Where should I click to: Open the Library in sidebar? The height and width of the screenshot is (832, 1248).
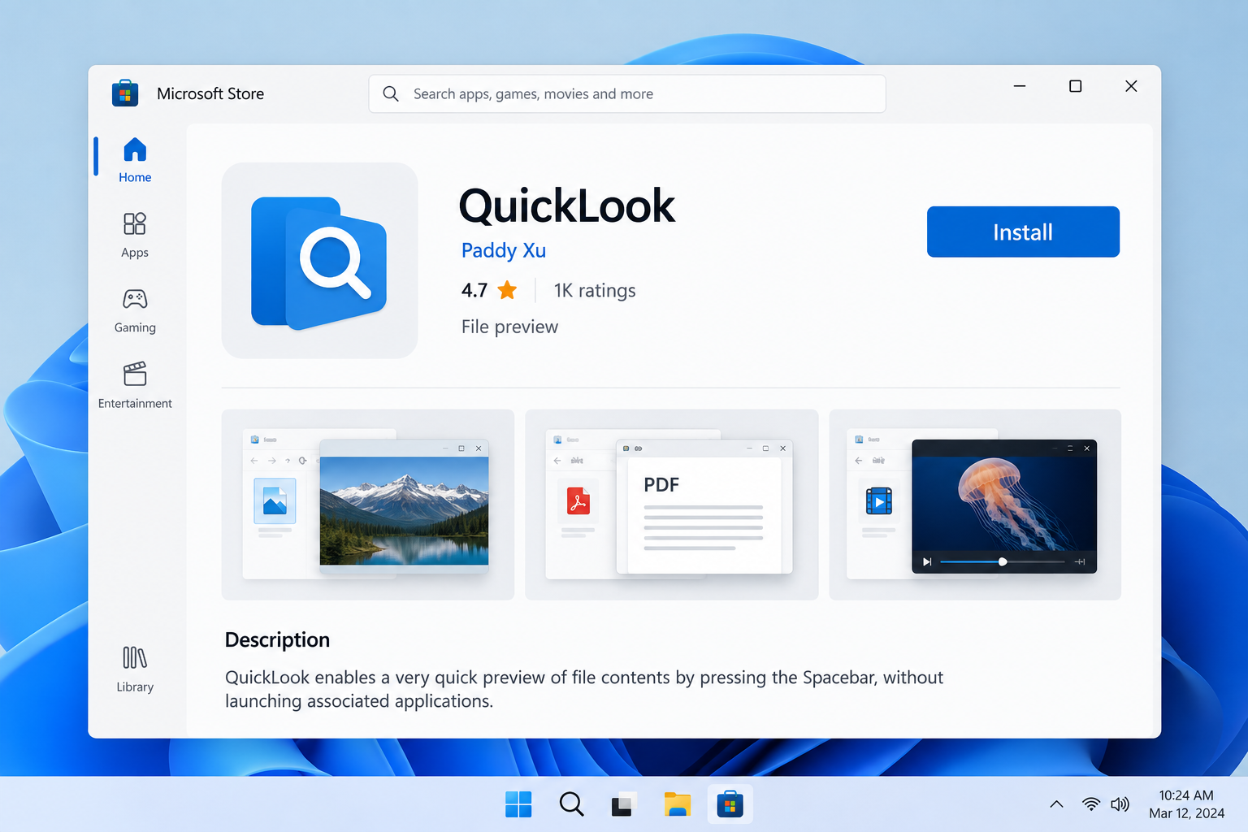click(x=135, y=669)
